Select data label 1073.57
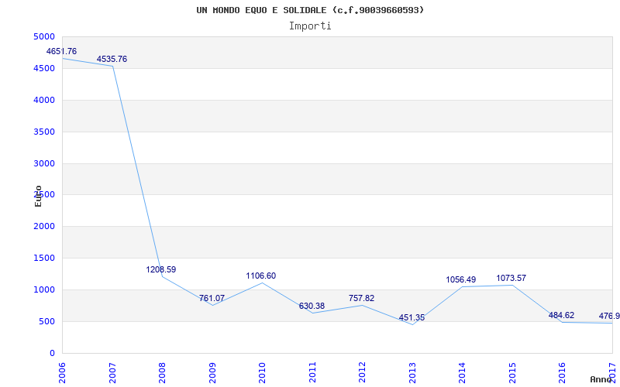Image resolution: width=620 pixels, height=387 pixels. 511,279
